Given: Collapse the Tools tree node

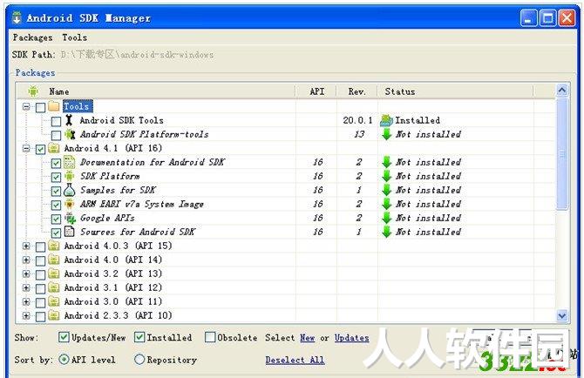Looking at the screenshot, I should 26,107.
